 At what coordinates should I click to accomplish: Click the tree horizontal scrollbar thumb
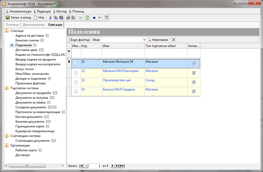point(27,166)
